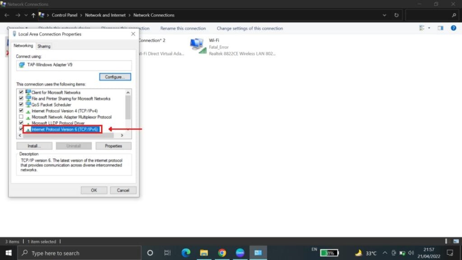The width and height of the screenshot is (462, 260).
Task: Switch to the Networking tab
Action: 23,46
